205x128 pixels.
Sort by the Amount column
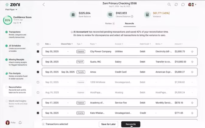(x=178, y=44)
